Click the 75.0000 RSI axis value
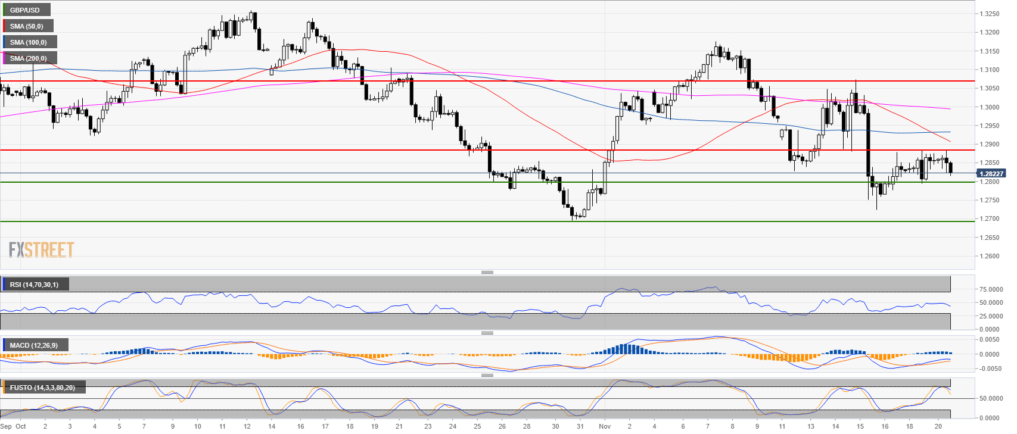This screenshot has height=434, width=1017. click(x=991, y=289)
